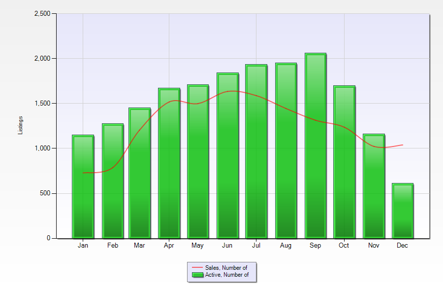The image size is (443, 291).
Task: Click the Mar active listings bar
Action: pyautogui.click(x=140, y=173)
